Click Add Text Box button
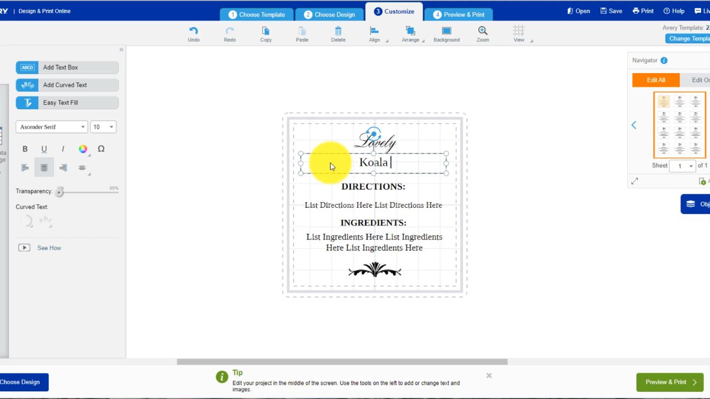 pos(67,68)
